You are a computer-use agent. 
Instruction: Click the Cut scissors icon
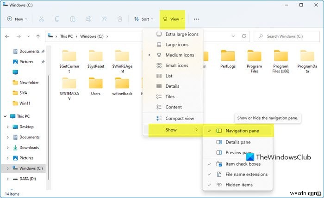click(x=41, y=19)
